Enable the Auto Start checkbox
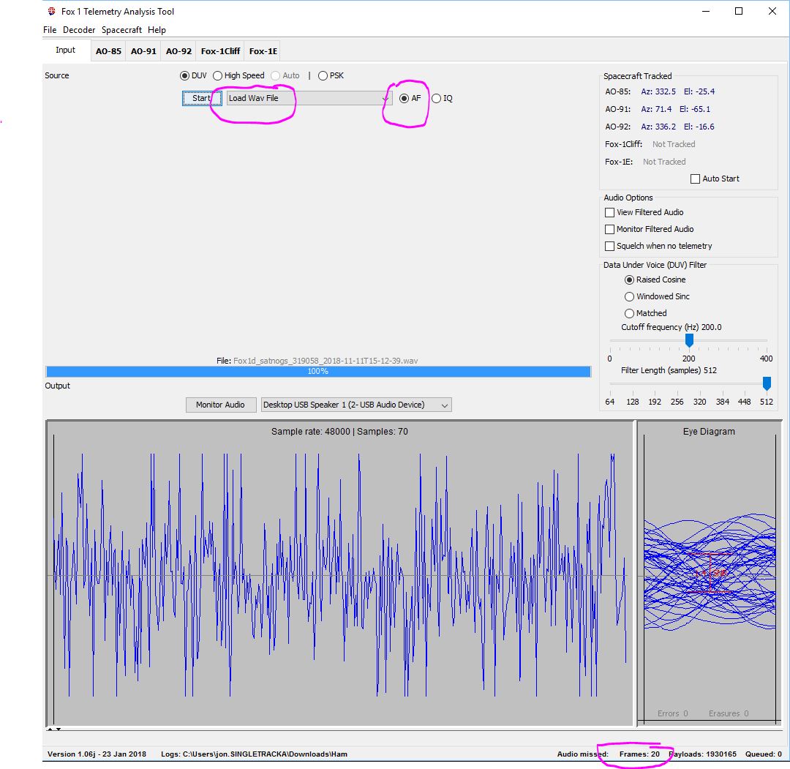 coord(695,179)
